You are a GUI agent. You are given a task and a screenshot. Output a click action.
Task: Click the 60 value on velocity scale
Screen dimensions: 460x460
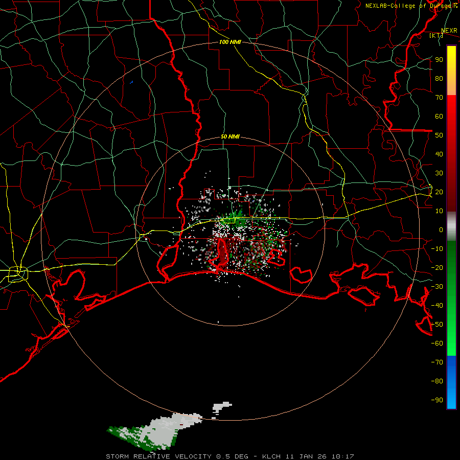[439, 116]
